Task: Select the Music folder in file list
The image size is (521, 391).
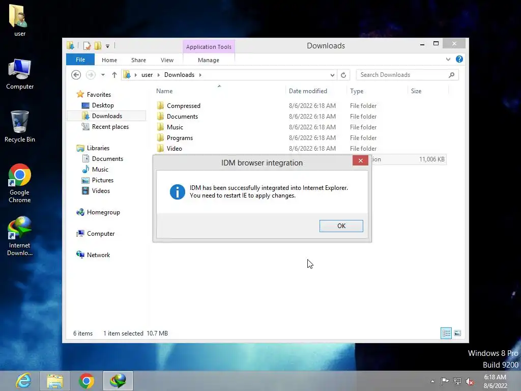Action: point(175,127)
